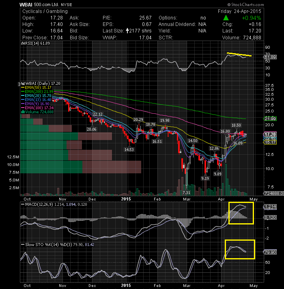Select the EMA(50) 15.17 legend entry
The width and height of the screenshot is (284, 289).
point(36,88)
